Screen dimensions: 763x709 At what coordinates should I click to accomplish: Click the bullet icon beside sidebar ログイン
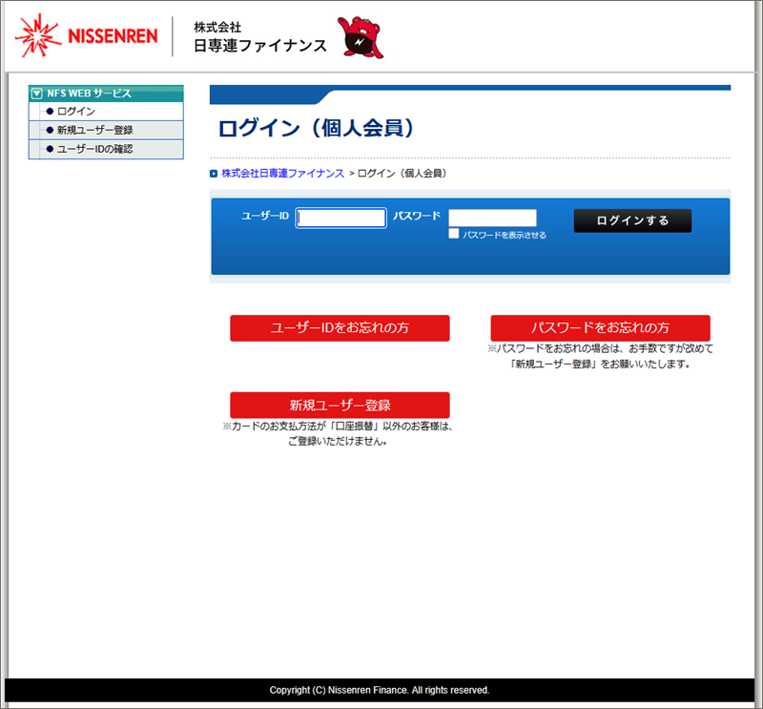50,112
